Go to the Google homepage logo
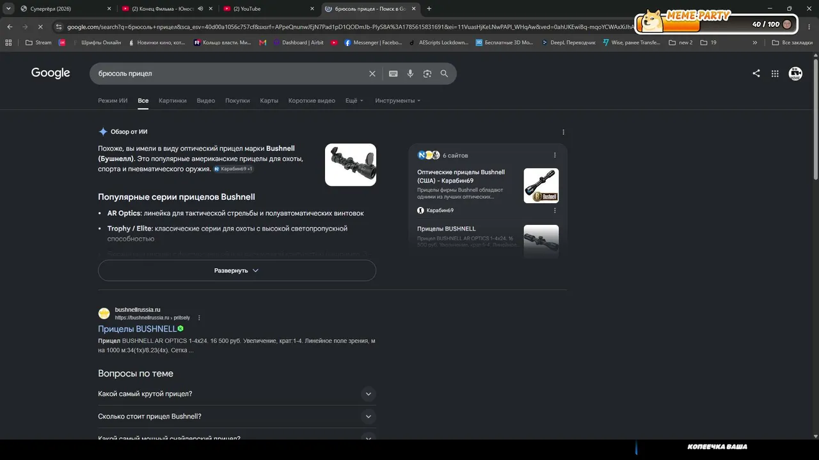Screen dimensions: 819x460 pos(51,73)
